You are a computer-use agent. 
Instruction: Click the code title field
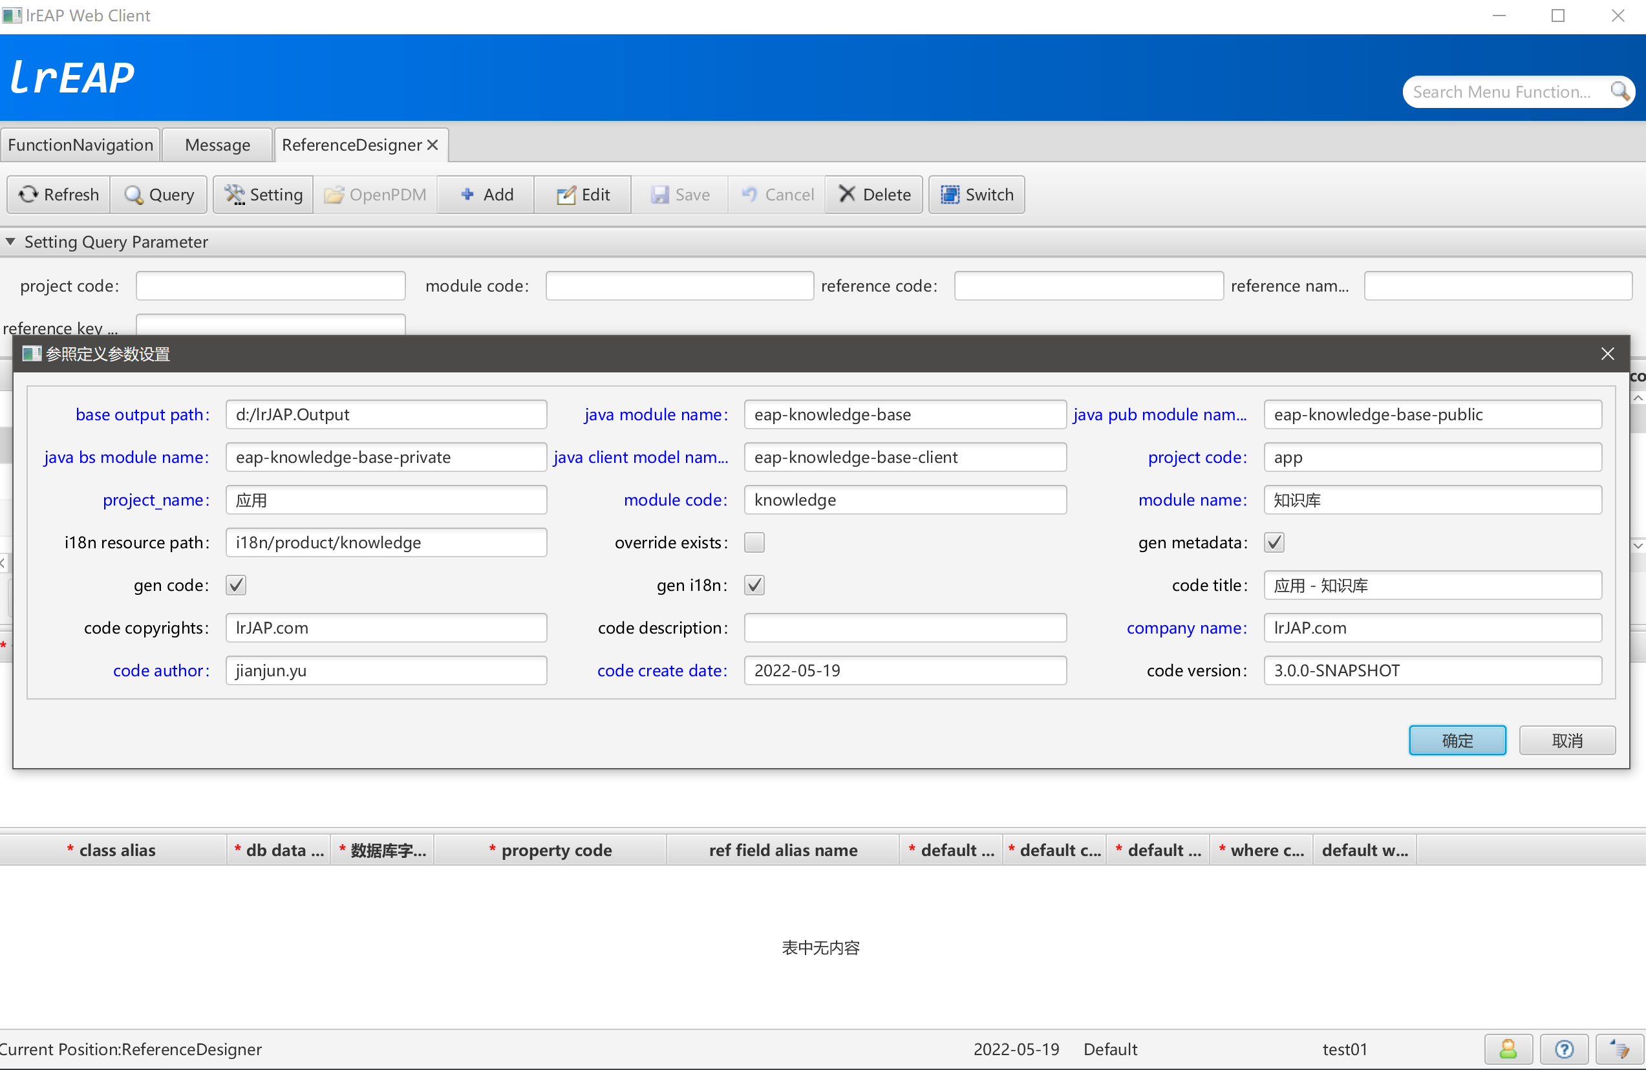1433,585
